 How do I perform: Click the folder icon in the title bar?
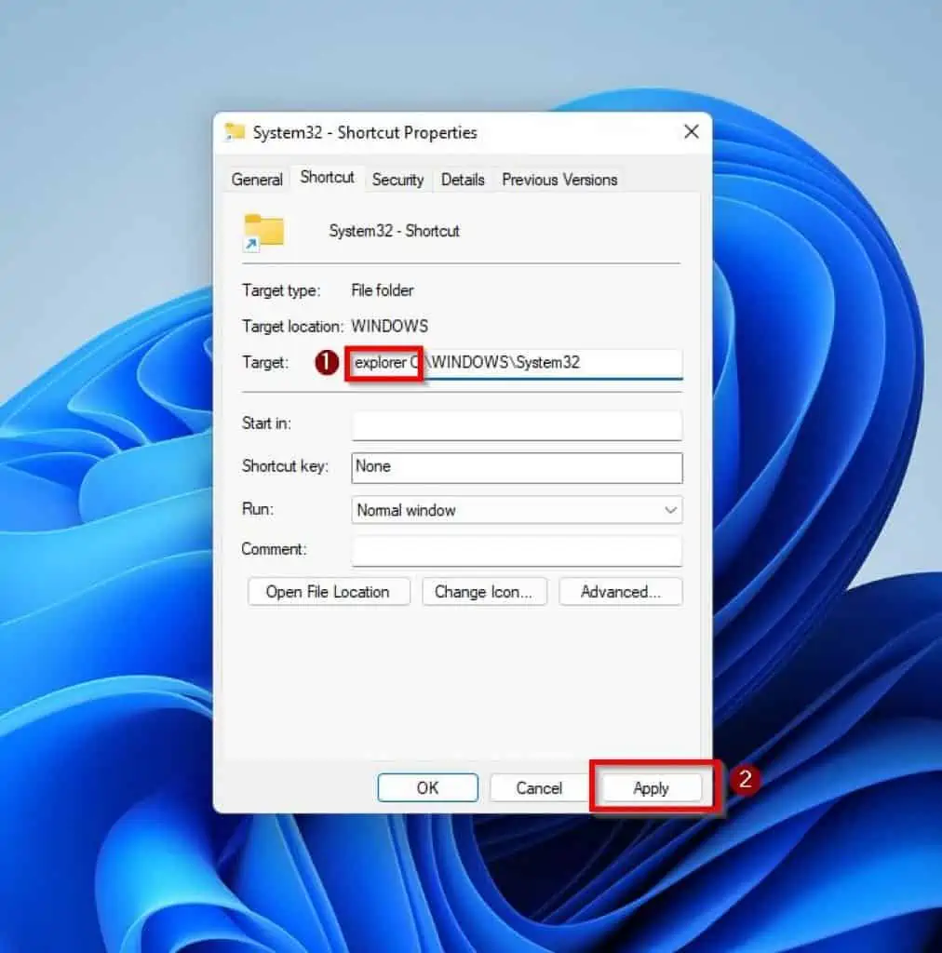pyautogui.click(x=235, y=132)
